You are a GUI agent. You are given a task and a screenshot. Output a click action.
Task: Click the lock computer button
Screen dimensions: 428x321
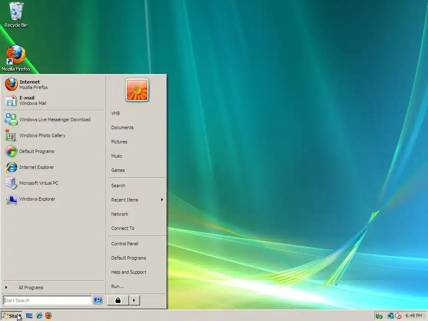click(x=118, y=300)
